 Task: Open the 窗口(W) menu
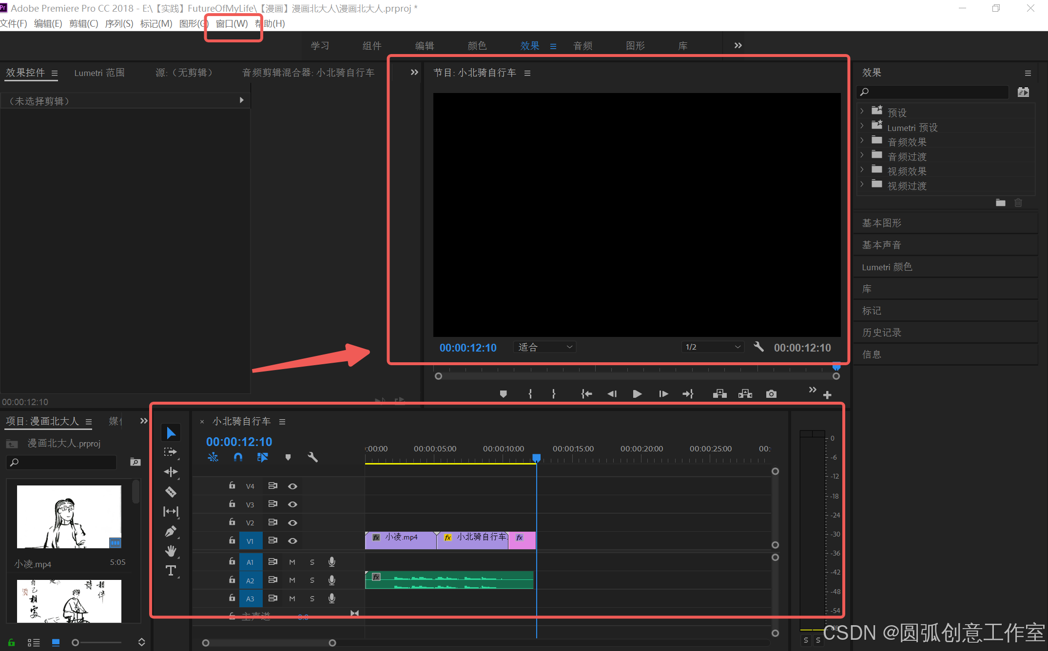232,23
